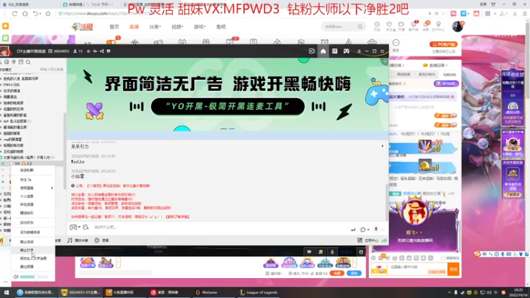
Task: Click the shield icon in channel header
Action: pyautogui.click(x=109, y=52)
